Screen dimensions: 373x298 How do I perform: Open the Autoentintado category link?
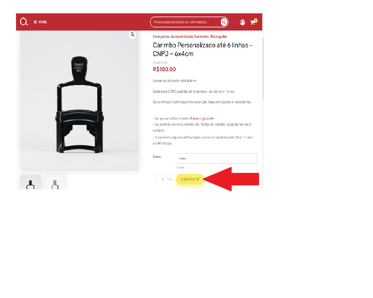tap(182, 37)
